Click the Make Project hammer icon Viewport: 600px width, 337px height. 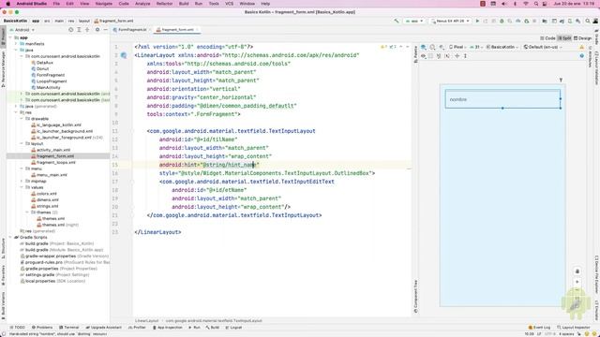tap(397, 21)
